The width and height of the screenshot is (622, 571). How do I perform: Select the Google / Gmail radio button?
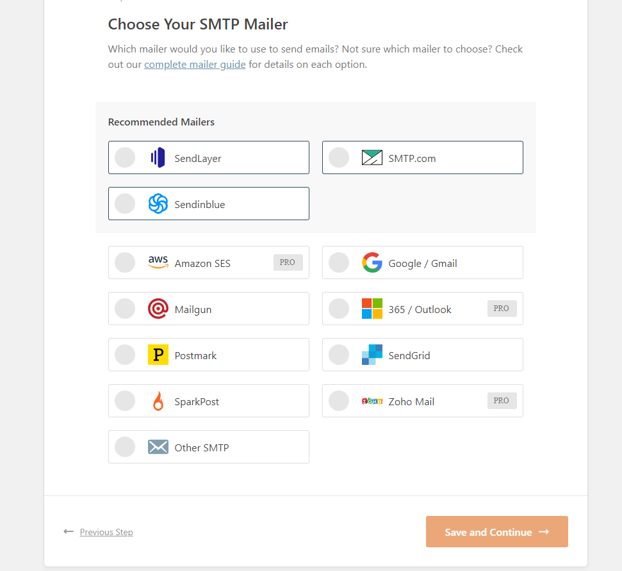click(339, 262)
